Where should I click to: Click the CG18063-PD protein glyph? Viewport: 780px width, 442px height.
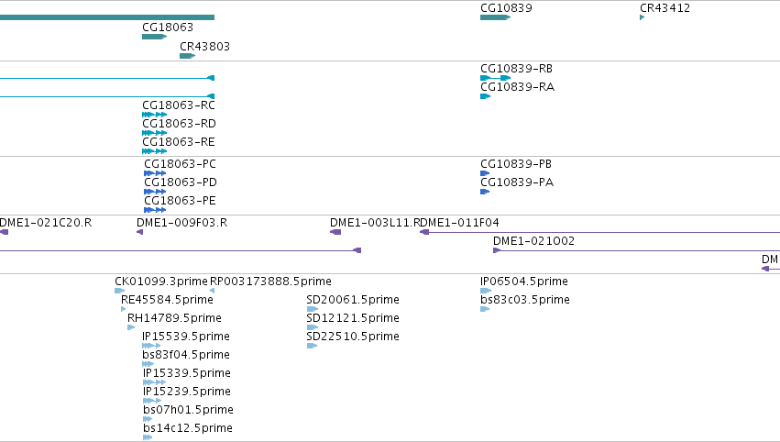coord(155,192)
